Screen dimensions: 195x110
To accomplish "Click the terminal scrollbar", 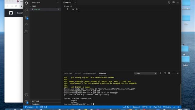I will [180, 94].
